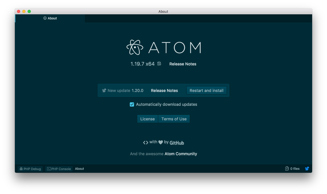Click the file icon next to 0 files
The image size is (327, 194).
pyautogui.click(x=287, y=168)
